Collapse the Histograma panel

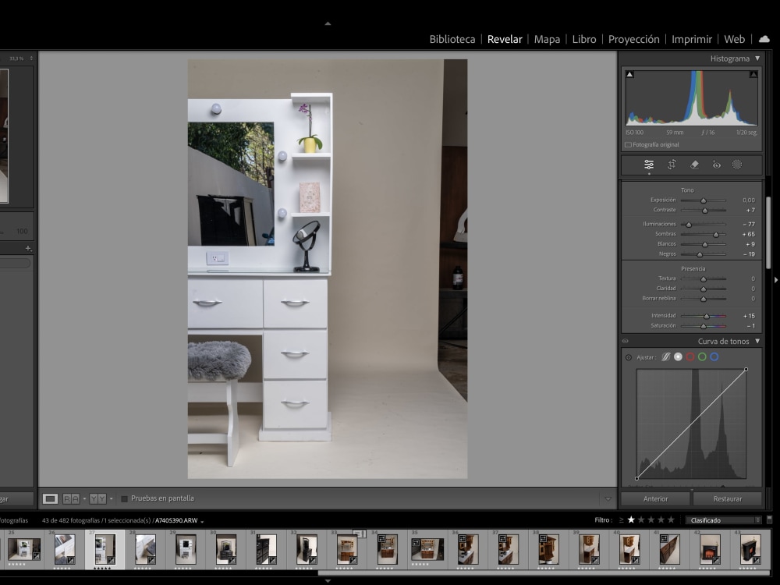757,58
